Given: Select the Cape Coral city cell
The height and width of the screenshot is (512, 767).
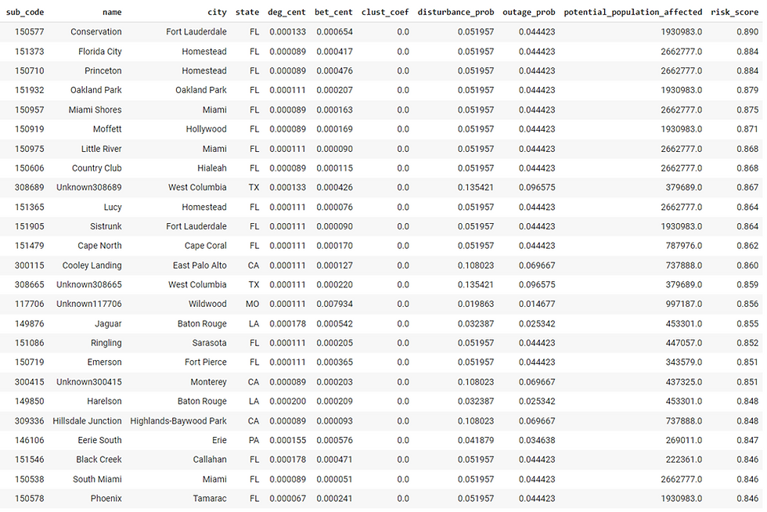Looking at the screenshot, I should pyautogui.click(x=205, y=246).
